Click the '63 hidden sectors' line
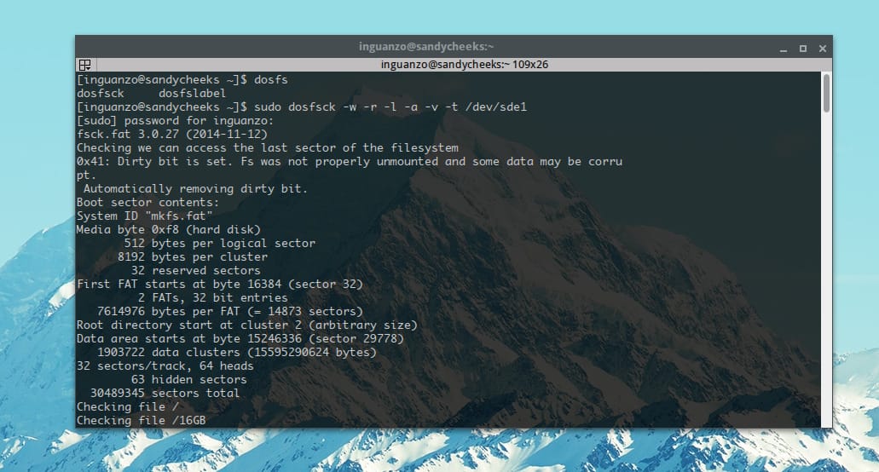 click(189, 380)
